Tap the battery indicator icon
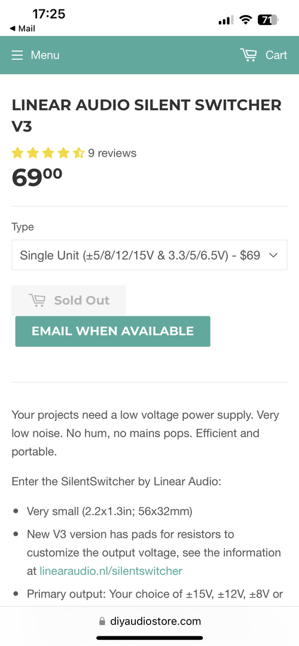299x646 pixels. coord(268,19)
